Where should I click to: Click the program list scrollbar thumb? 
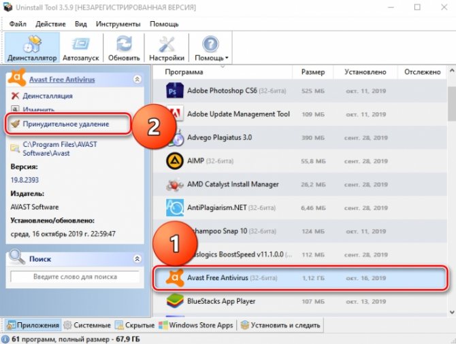452,104
